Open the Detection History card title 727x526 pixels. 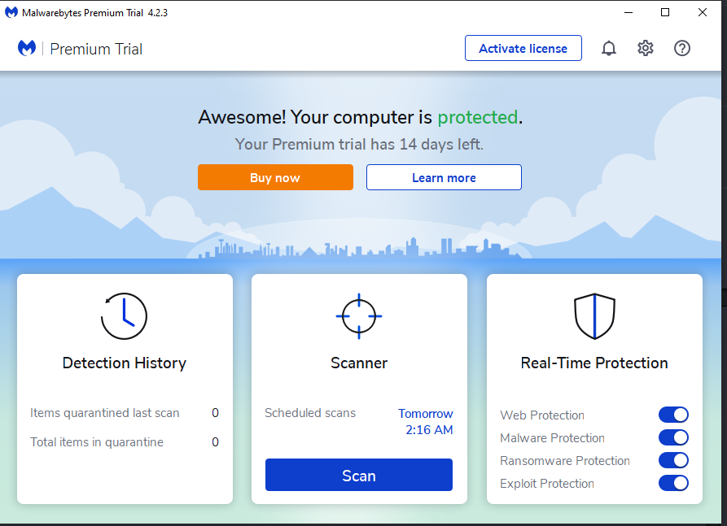point(125,363)
